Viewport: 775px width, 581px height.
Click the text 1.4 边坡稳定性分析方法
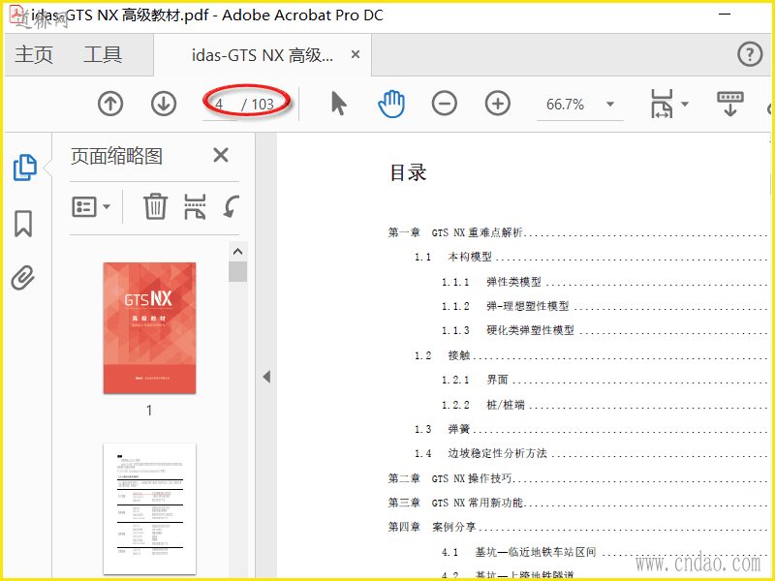[x=480, y=453]
